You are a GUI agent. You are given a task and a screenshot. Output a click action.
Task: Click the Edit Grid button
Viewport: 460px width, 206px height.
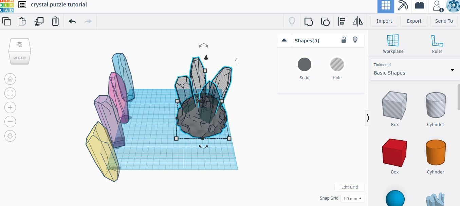(349, 187)
